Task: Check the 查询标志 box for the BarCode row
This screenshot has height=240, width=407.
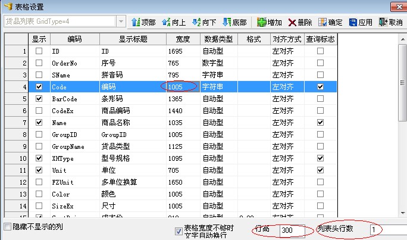Action: [x=321, y=99]
